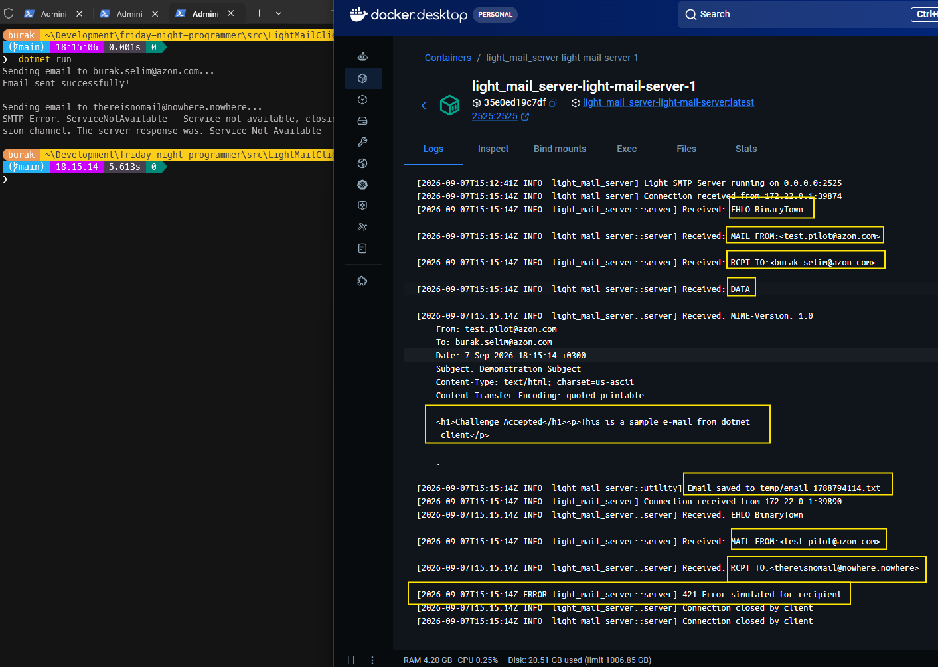The width and height of the screenshot is (938, 667).
Task: Open the Volumes view in Docker sidebar
Action: [362, 121]
